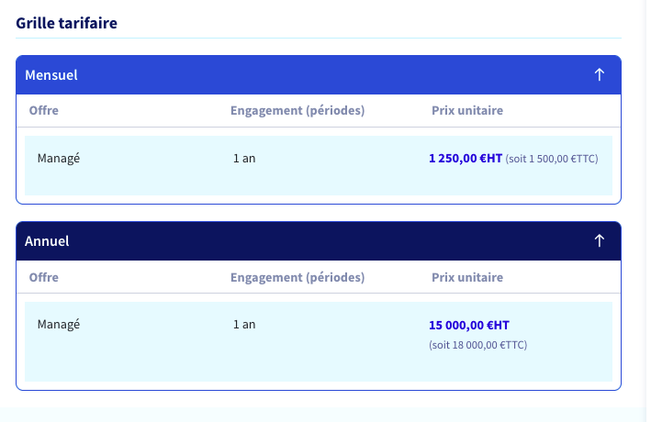The image size is (651, 422).
Task: Click the Offre column header in Annuel table
Action: point(43,277)
